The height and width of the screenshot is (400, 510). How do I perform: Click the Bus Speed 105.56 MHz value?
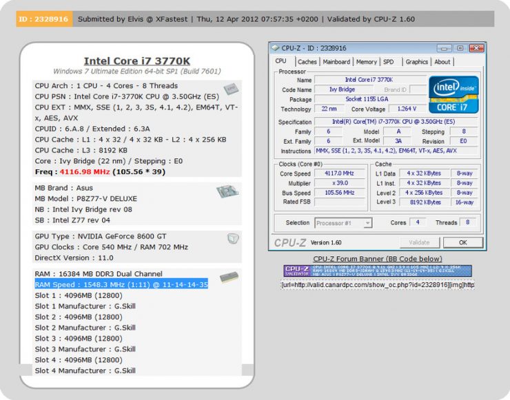(x=339, y=193)
